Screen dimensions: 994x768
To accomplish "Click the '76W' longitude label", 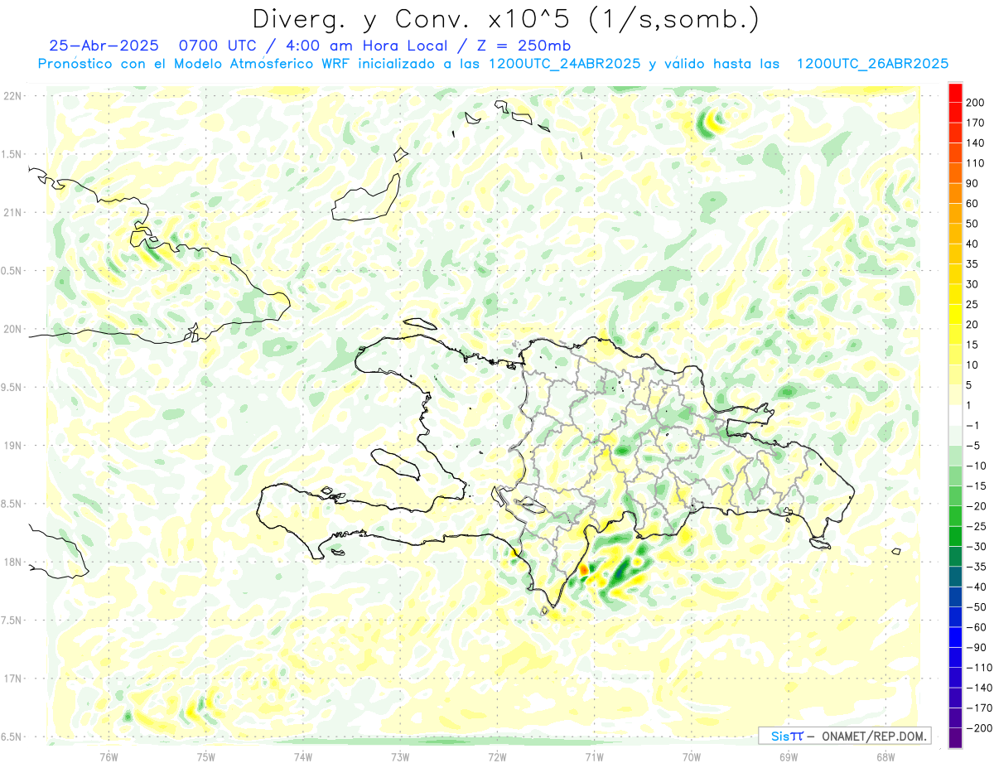I will coord(109,757).
